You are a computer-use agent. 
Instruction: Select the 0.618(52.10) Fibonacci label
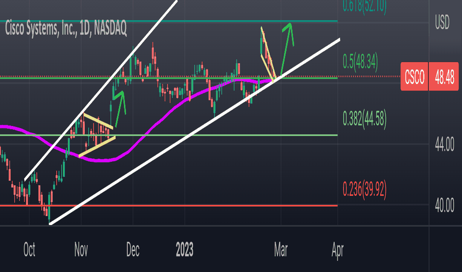364,6
